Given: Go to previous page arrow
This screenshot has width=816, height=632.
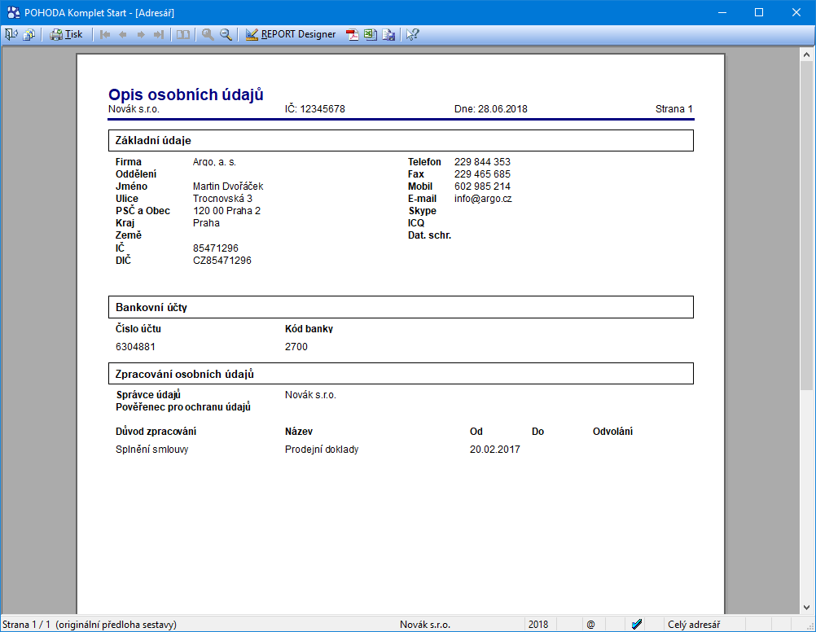Looking at the screenshot, I should 123,34.
